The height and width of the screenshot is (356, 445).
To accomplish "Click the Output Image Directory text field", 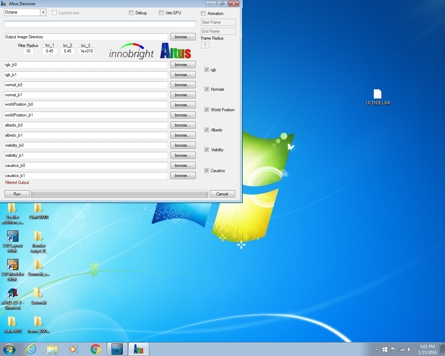I will coord(86,37).
